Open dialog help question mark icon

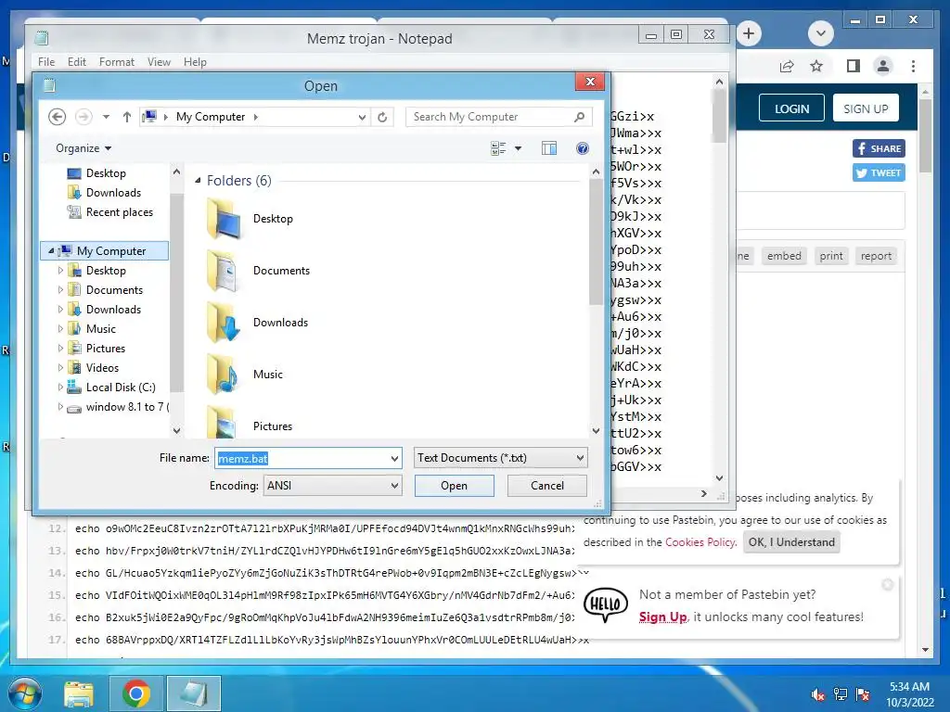583,148
